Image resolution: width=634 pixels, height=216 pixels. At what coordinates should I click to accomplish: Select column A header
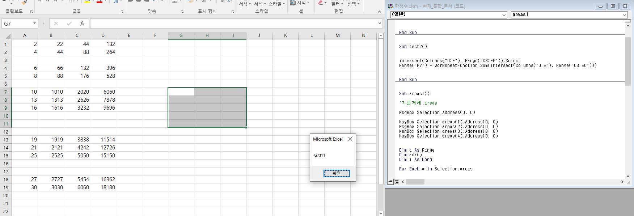[x=25, y=35]
